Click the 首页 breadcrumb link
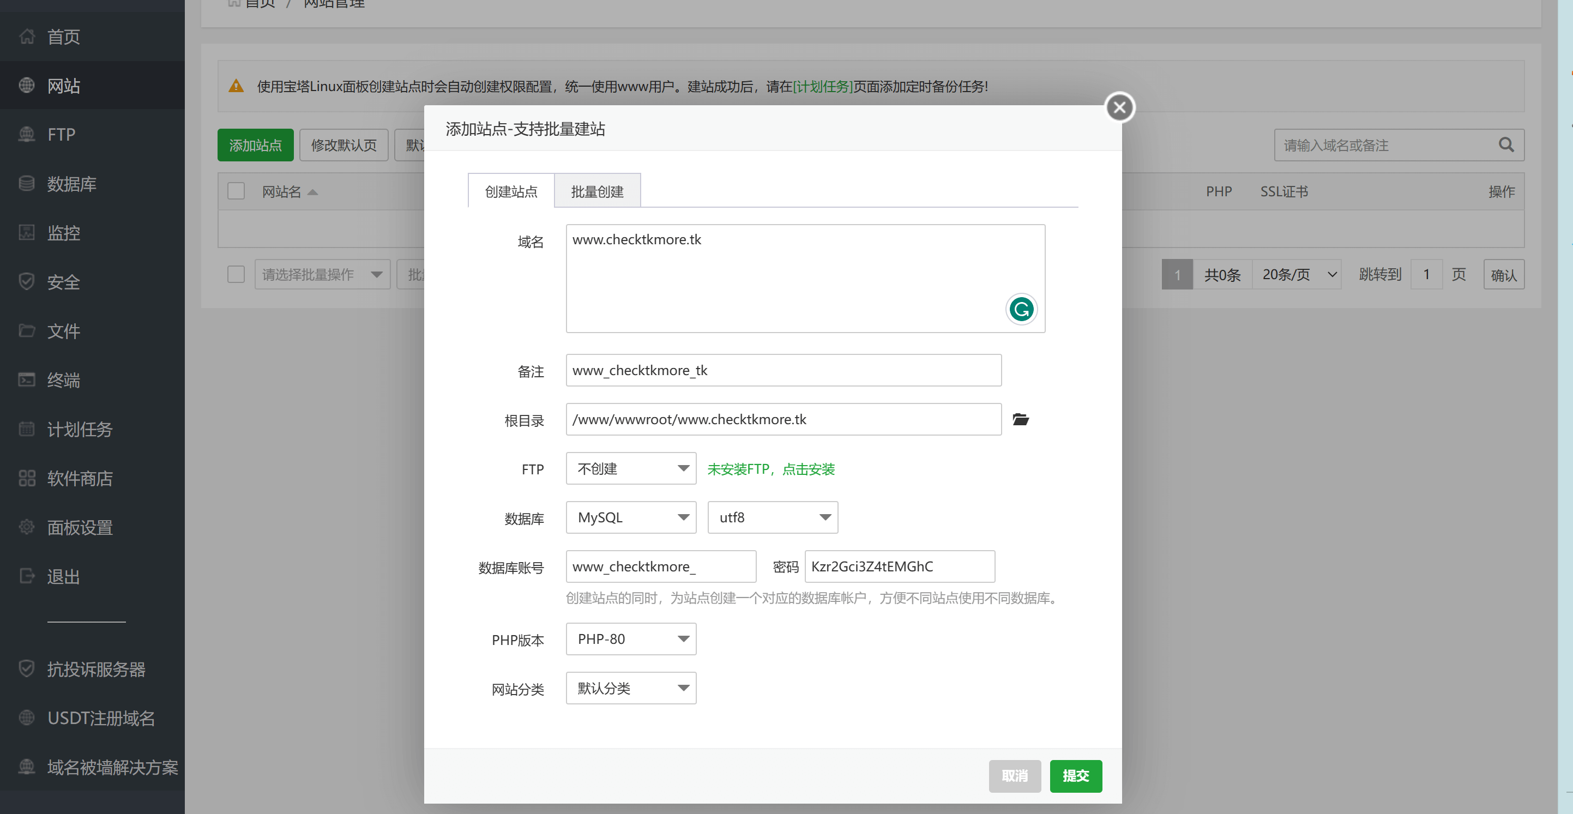The height and width of the screenshot is (814, 1573). pyautogui.click(x=260, y=4)
